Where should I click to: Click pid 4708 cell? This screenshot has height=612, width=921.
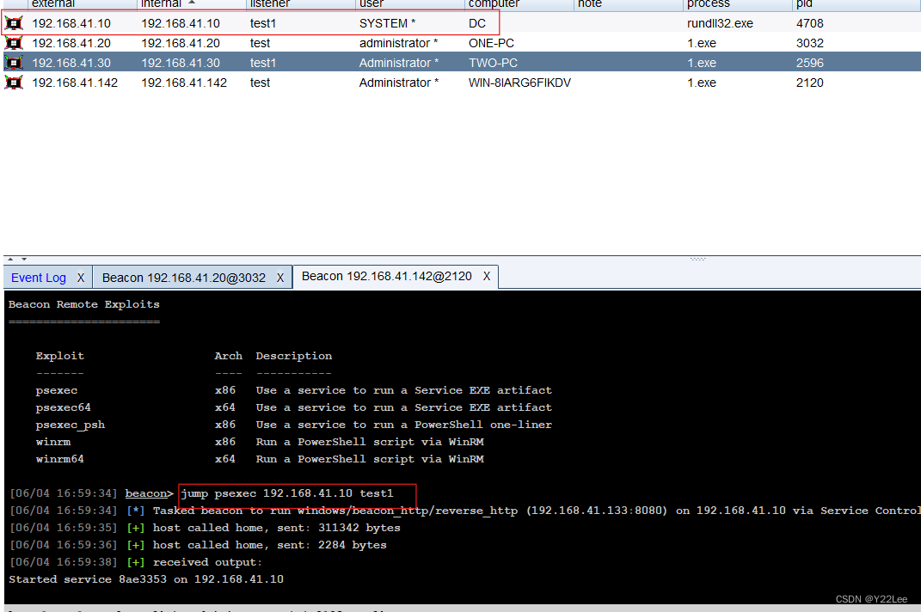[x=810, y=23]
